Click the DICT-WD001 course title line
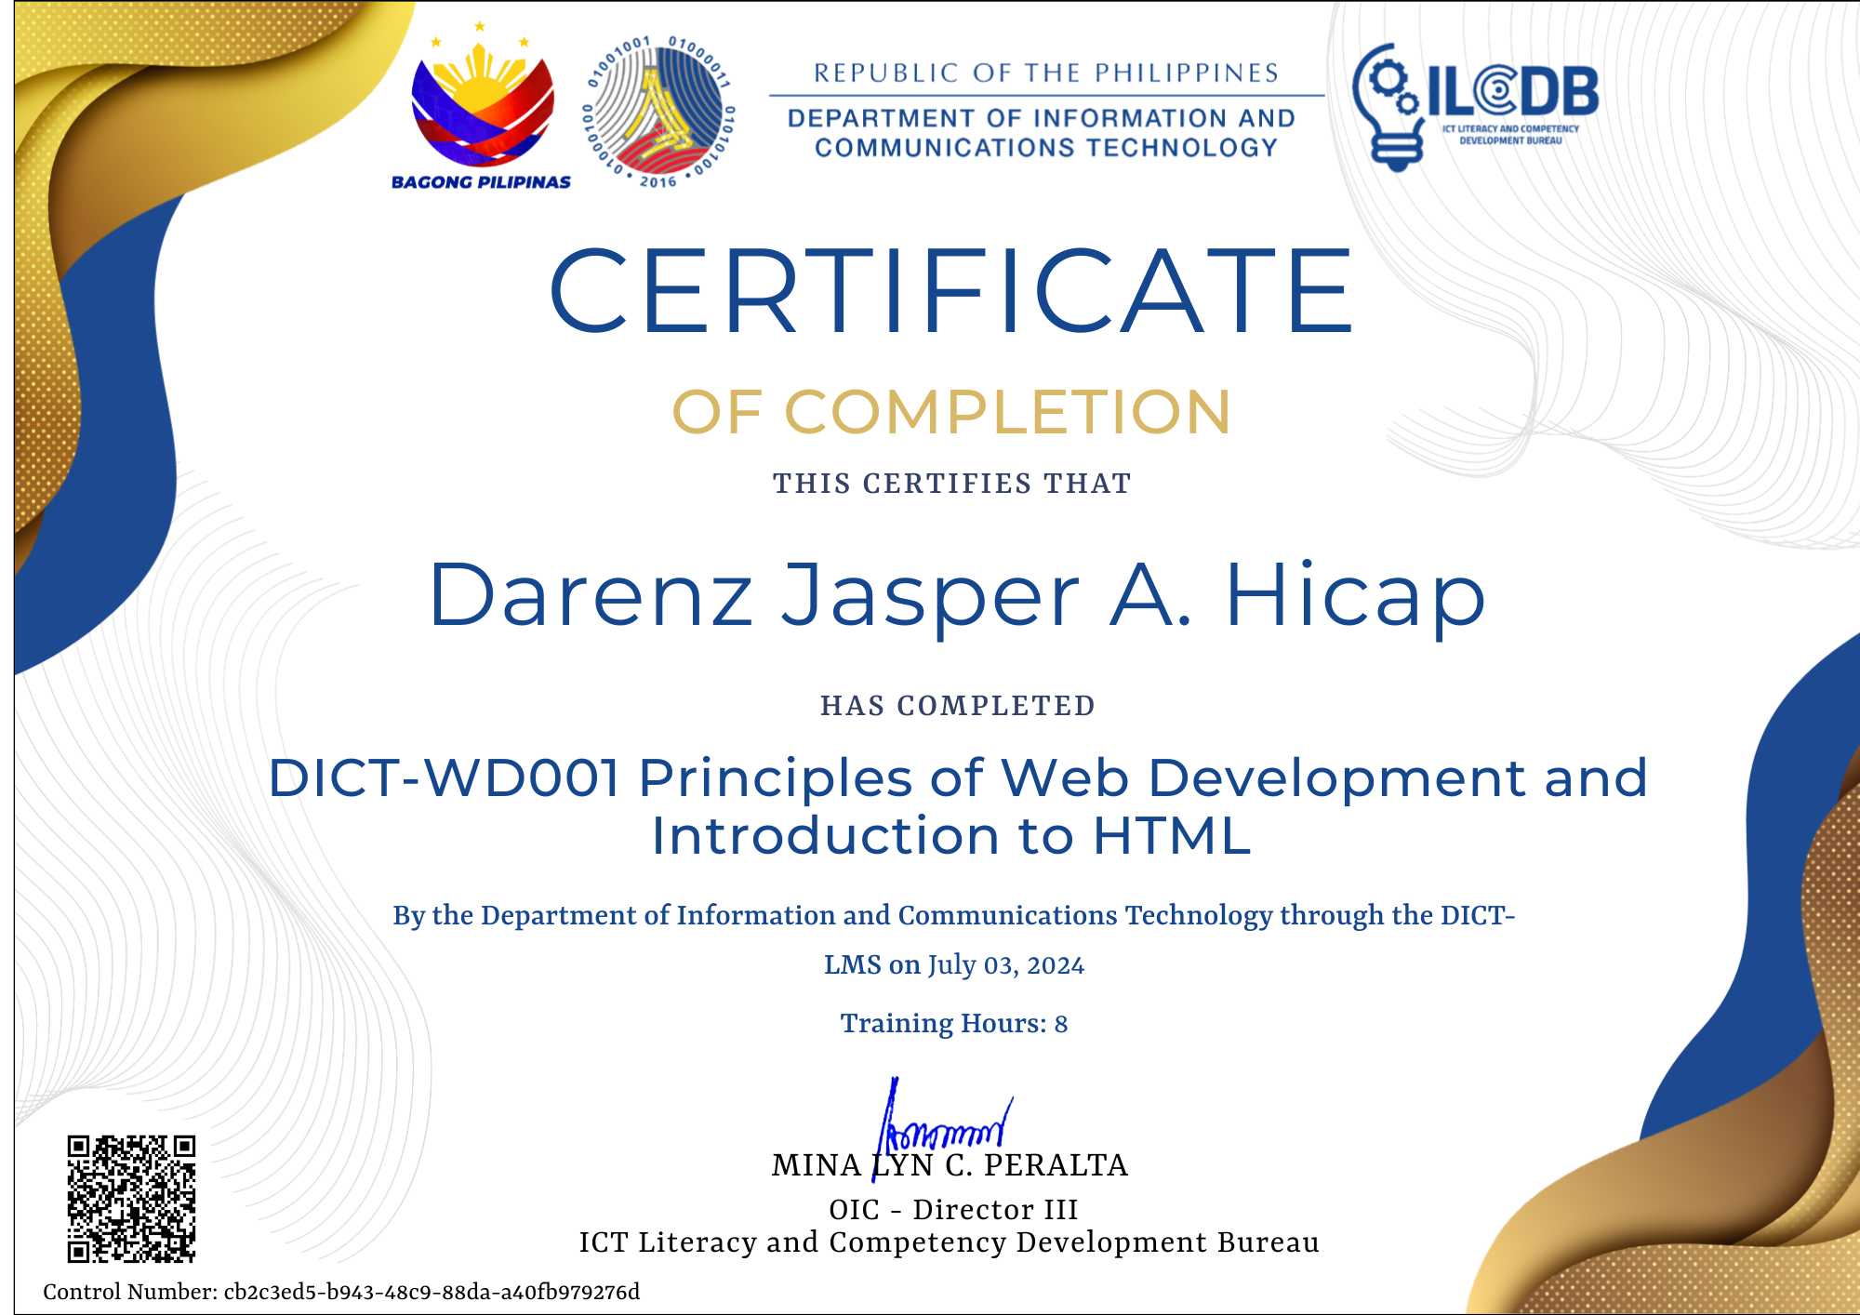The height and width of the screenshot is (1315, 1860). pos(956,777)
